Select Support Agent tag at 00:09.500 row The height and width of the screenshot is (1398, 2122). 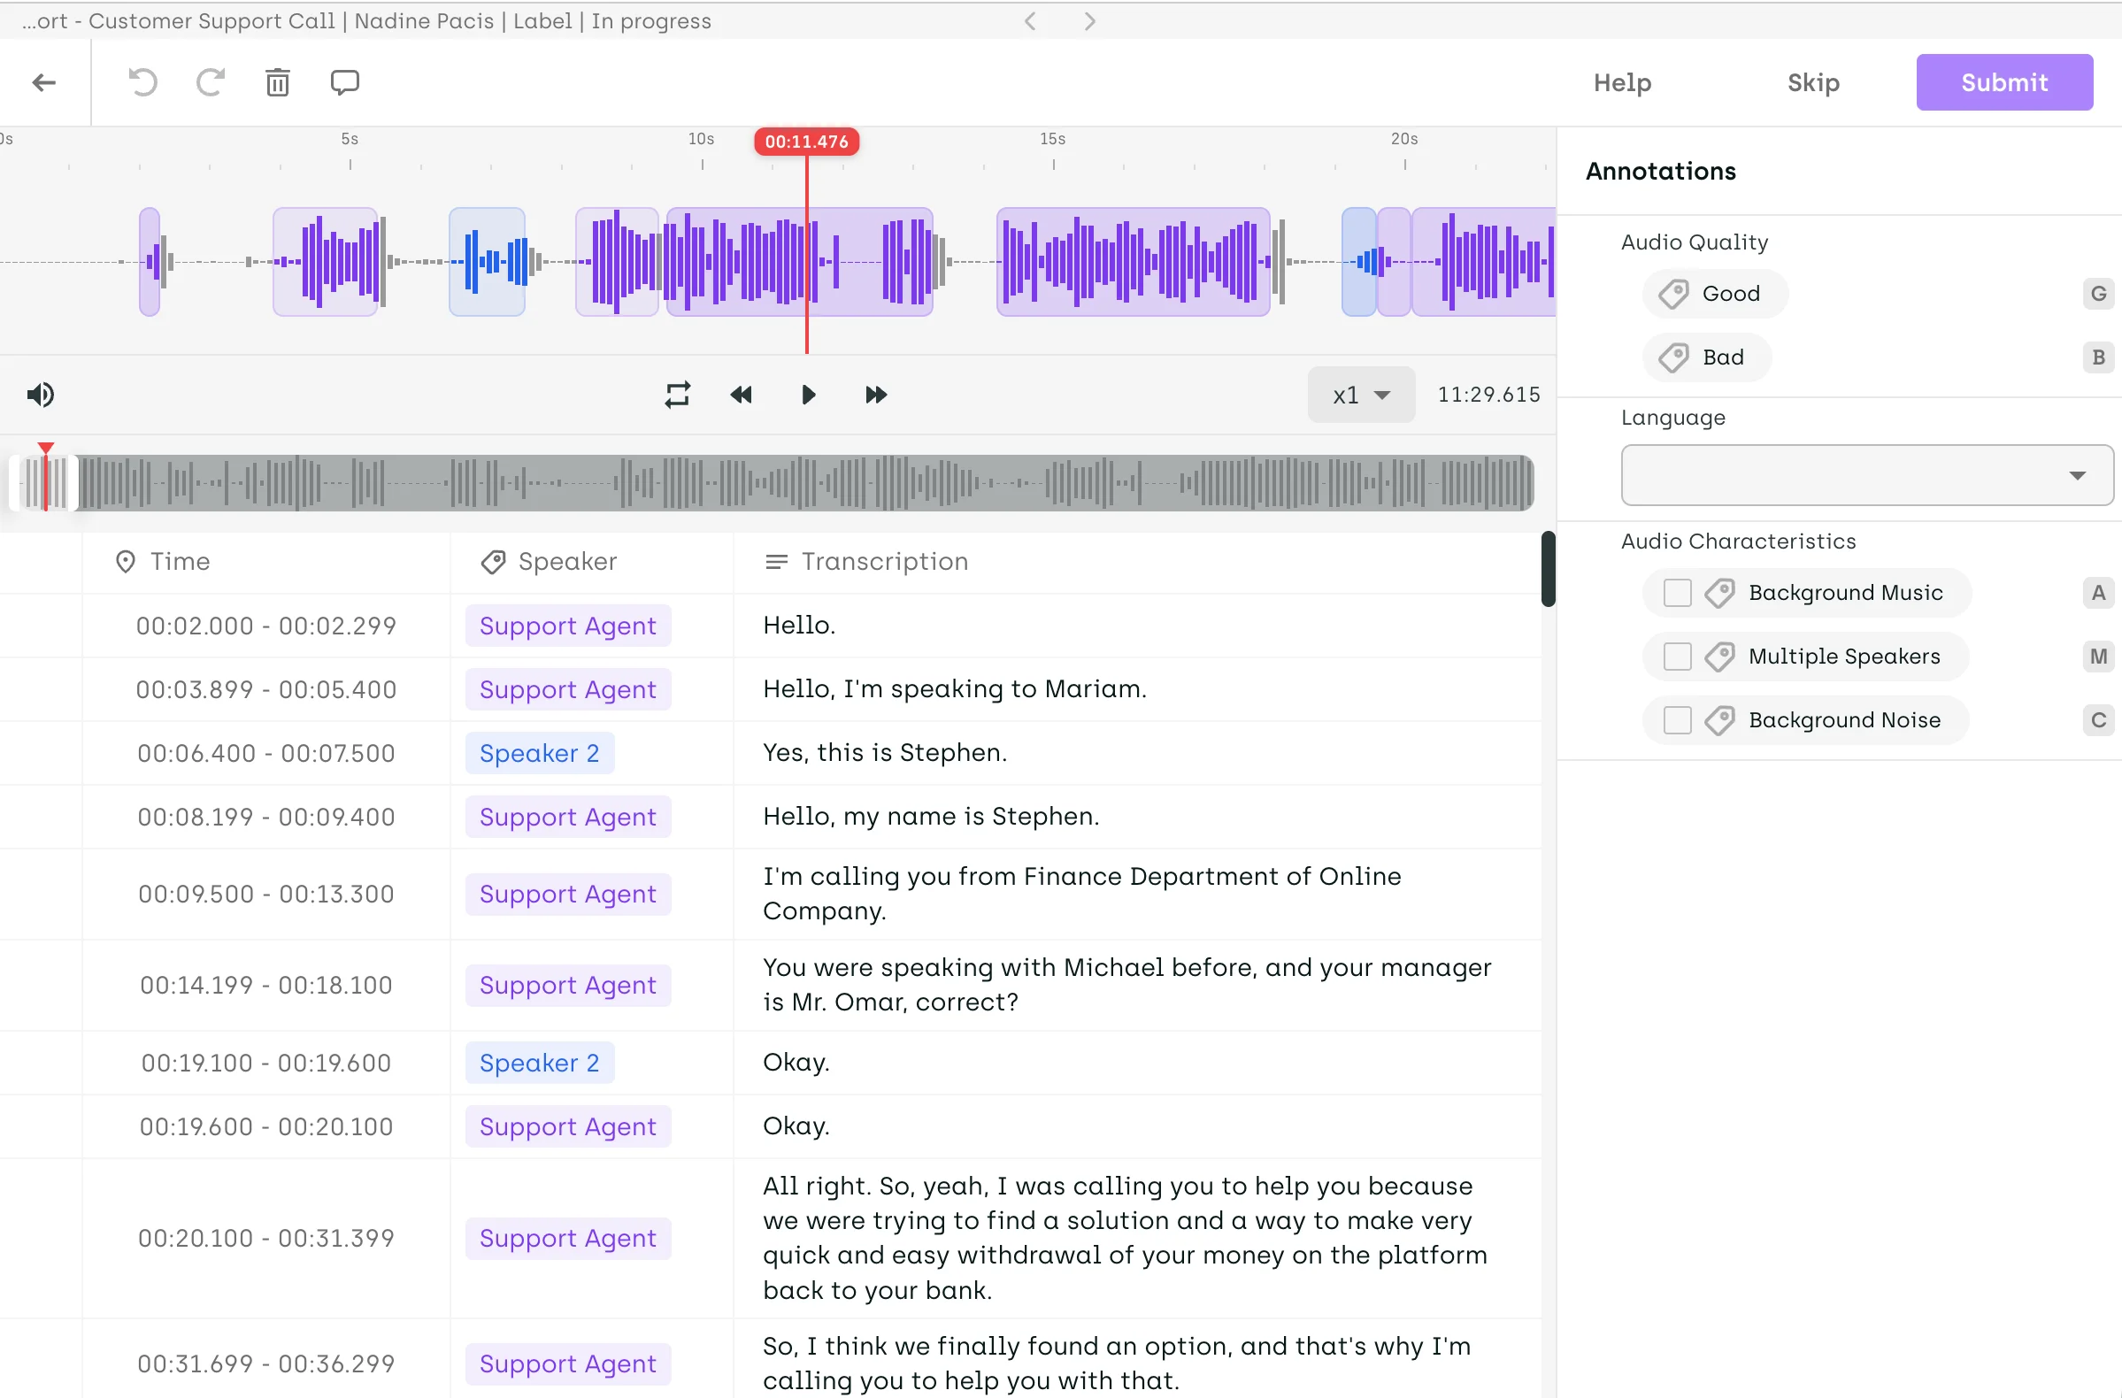[x=568, y=894]
